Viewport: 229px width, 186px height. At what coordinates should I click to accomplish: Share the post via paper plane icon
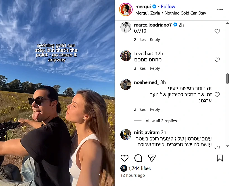coord(152,158)
